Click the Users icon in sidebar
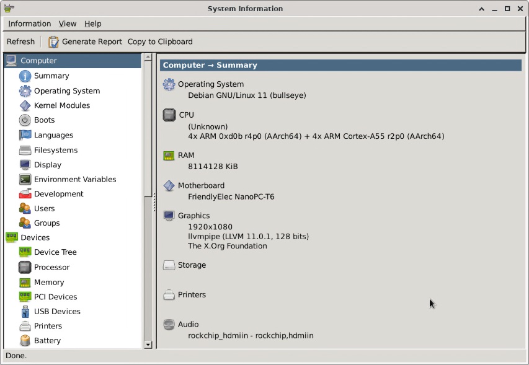The image size is (529, 365). point(25,208)
